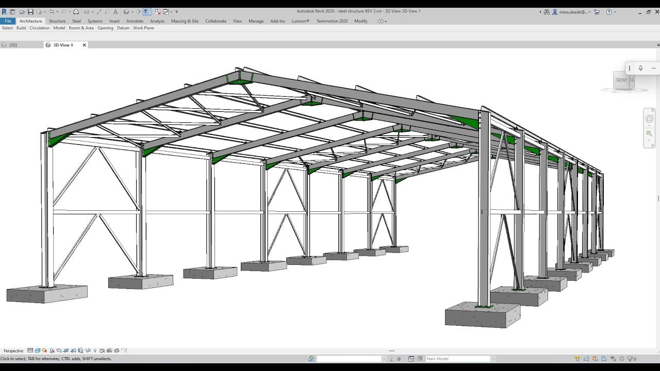This screenshot has height=371, width=660.
Task: Click the Perspective label in view control bar
Action: pyautogui.click(x=13, y=350)
